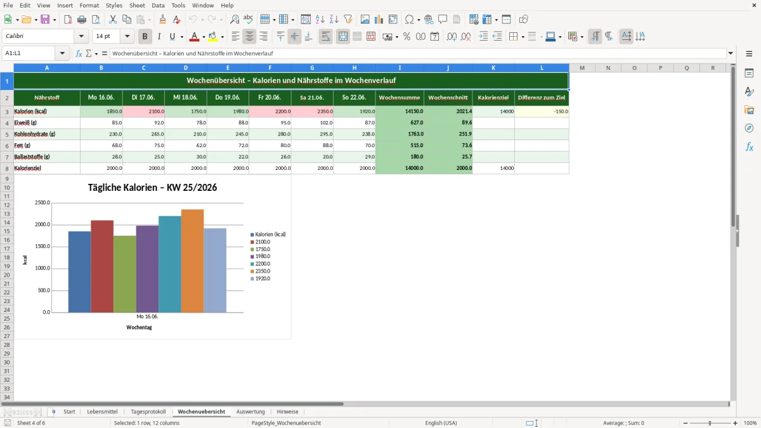
Task: Open the Conditional Formatting dropdown arrow
Action: pyautogui.click(x=582, y=37)
